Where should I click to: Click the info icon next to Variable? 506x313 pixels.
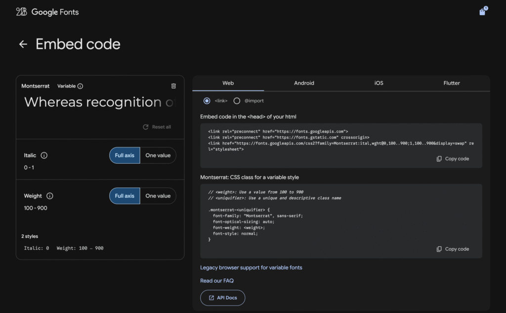tap(81, 86)
